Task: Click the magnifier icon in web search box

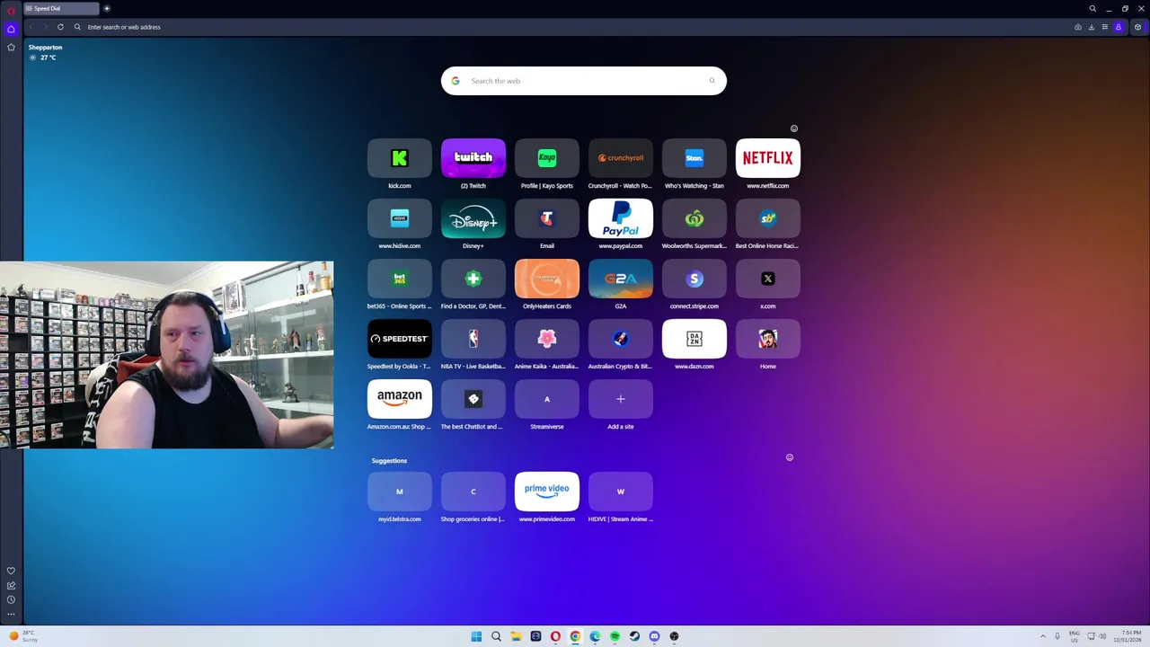Action: (712, 81)
